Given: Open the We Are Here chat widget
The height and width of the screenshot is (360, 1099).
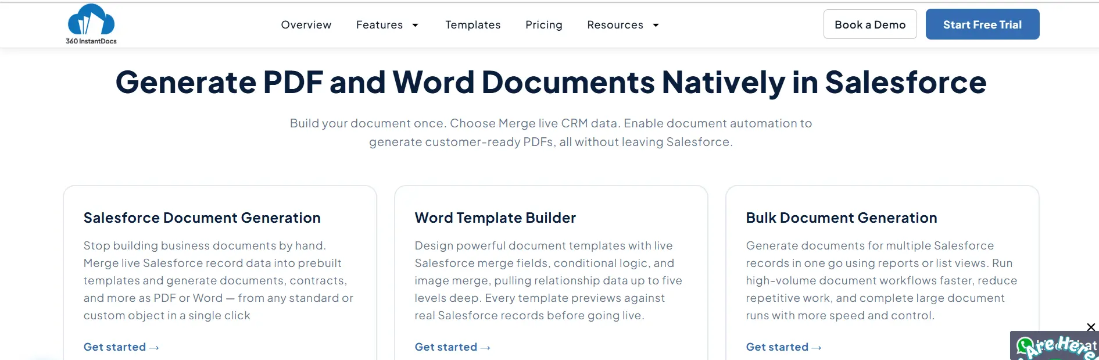Looking at the screenshot, I should 1054,347.
